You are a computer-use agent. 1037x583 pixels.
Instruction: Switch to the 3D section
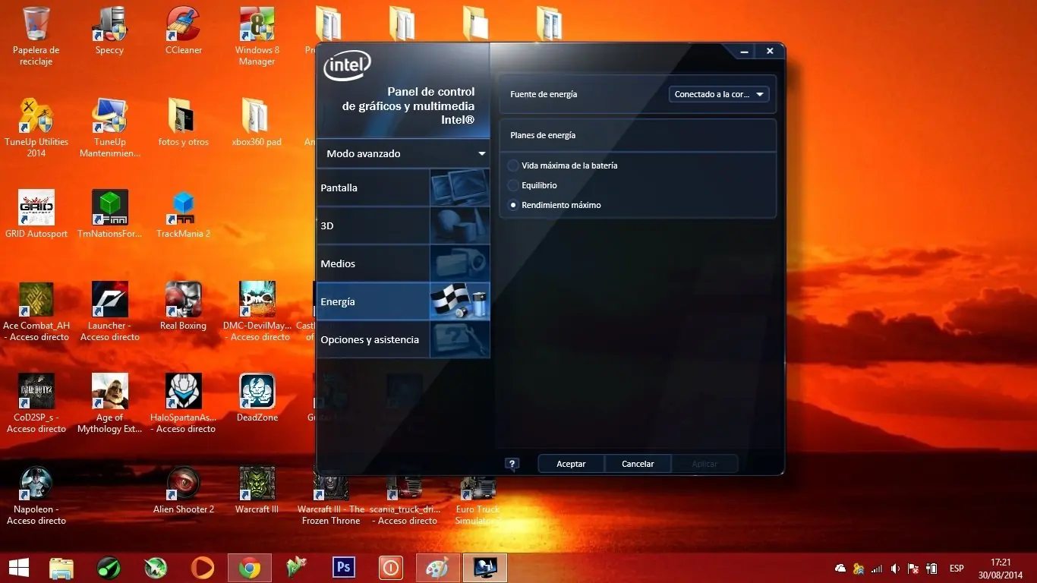[403, 225]
